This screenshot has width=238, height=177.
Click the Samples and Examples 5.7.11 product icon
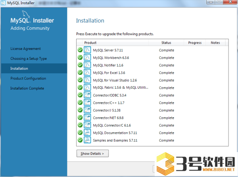(87, 140)
